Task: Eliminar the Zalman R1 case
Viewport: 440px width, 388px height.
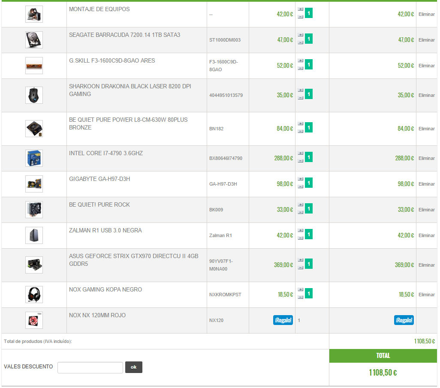Action: [427, 235]
